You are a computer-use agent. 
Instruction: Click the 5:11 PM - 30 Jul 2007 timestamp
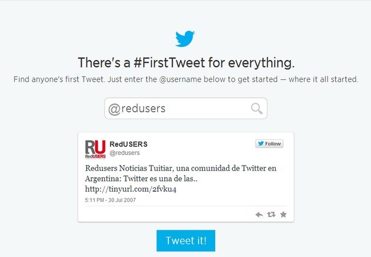(111, 200)
